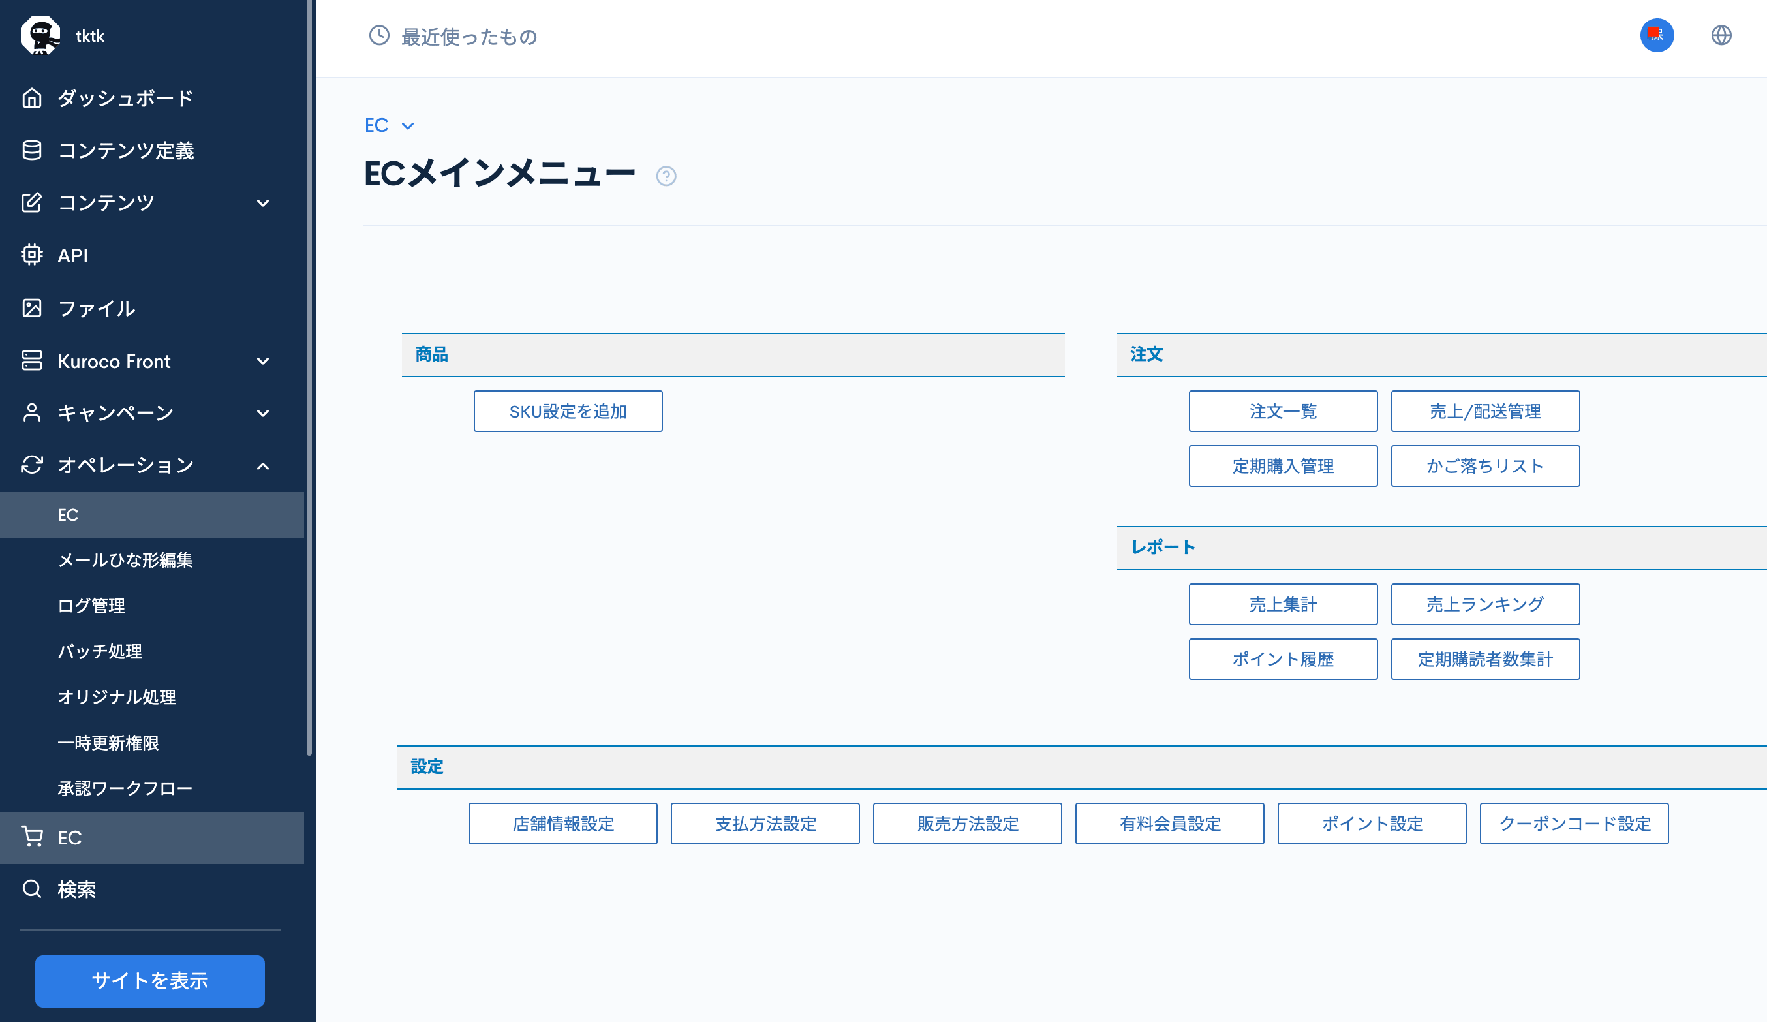Collapse the オペレーション menu
This screenshot has width=1767, height=1022.
coord(263,466)
